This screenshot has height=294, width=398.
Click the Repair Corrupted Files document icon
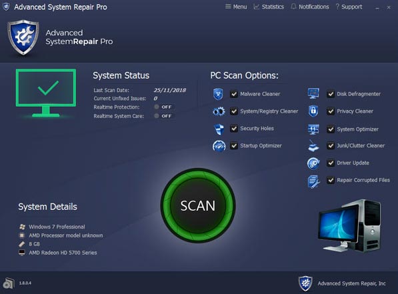(x=314, y=181)
